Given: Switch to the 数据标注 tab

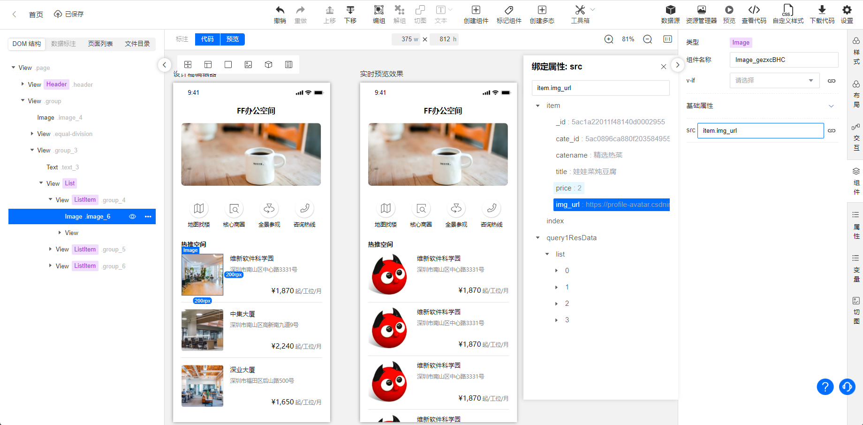Looking at the screenshot, I should coord(63,44).
